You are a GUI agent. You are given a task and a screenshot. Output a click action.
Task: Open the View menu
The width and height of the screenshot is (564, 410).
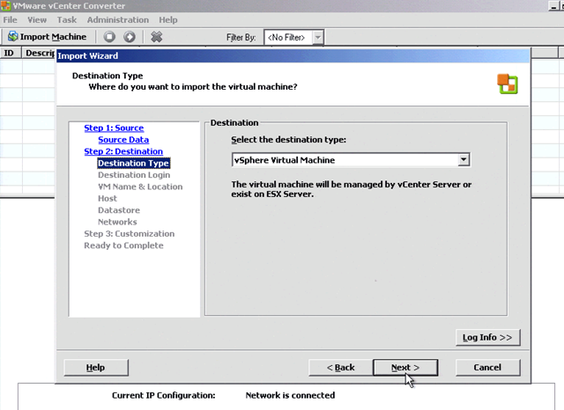click(x=37, y=19)
